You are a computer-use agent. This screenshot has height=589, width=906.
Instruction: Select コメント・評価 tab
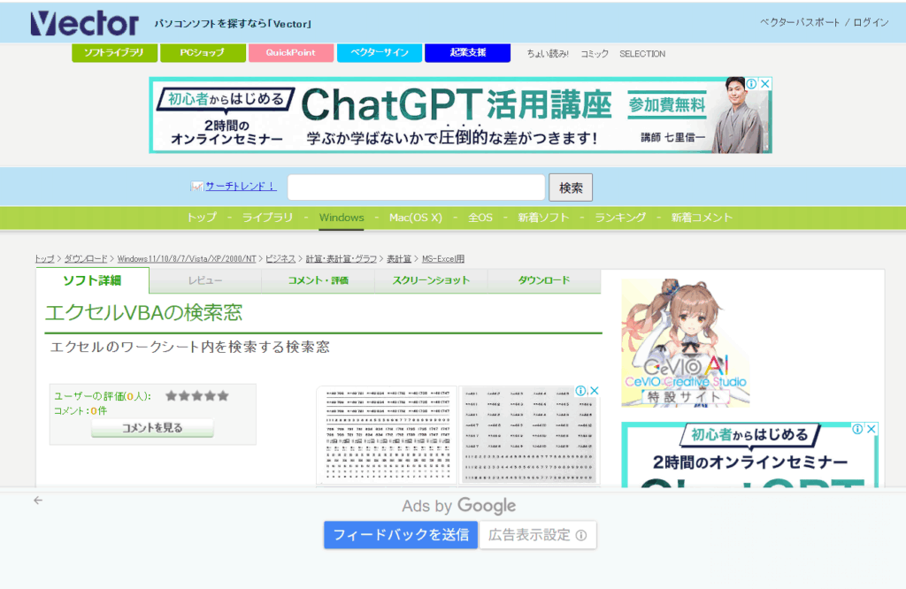(319, 280)
